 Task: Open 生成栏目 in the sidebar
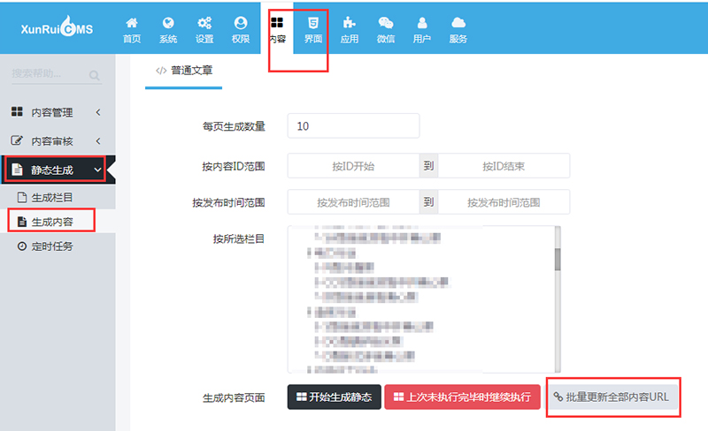coord(58,198)
